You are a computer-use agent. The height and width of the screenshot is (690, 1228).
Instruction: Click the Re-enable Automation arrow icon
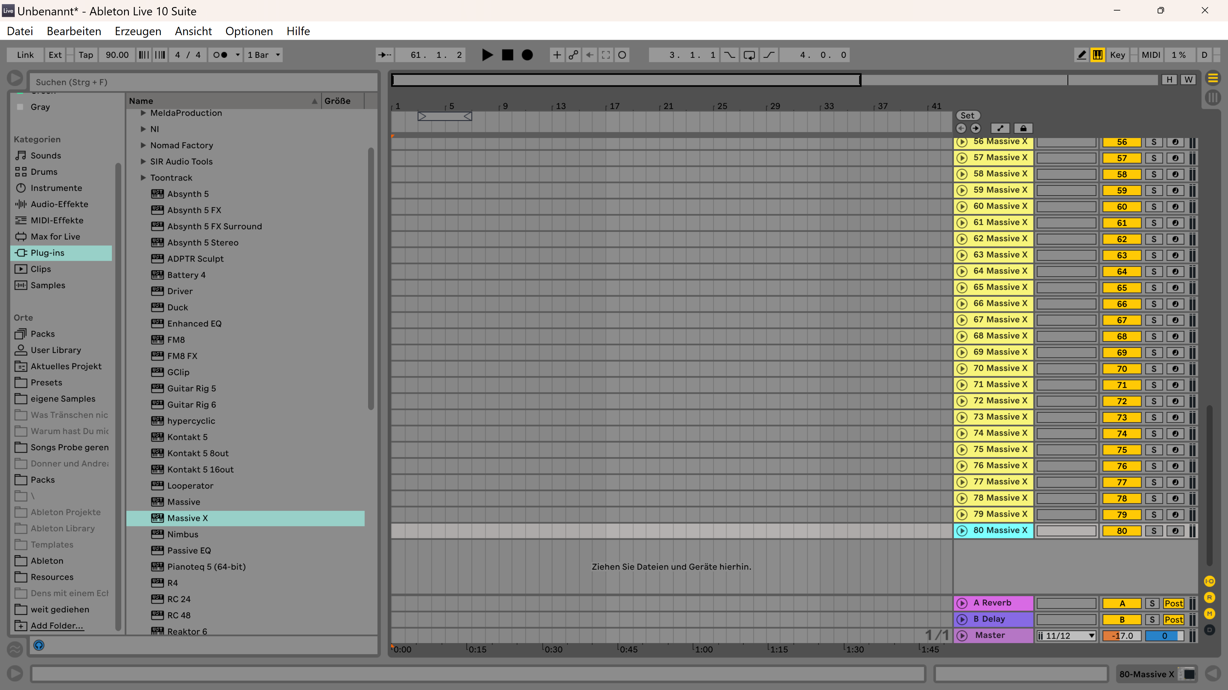(589, 55)
